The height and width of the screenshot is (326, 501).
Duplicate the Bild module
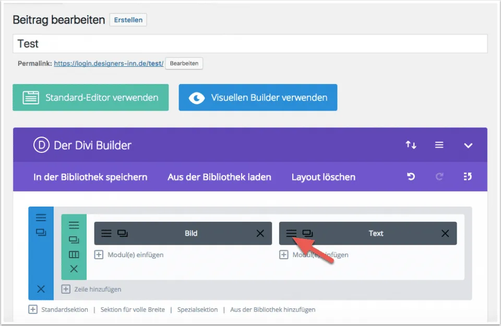[x=123, y=233]
